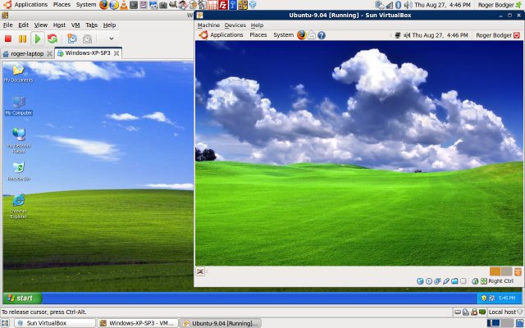The height and width of the screenshot is (328, 525).
Task: Select My Network Places icon on XP desktop
Action: click(x=18, y=140)
